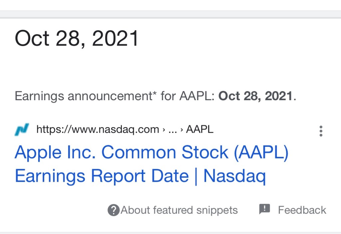Image resolution: width=341 pixels, height=234 pixels.
Task: Click the word Nasdaq in result title
Action: (234, 176)
